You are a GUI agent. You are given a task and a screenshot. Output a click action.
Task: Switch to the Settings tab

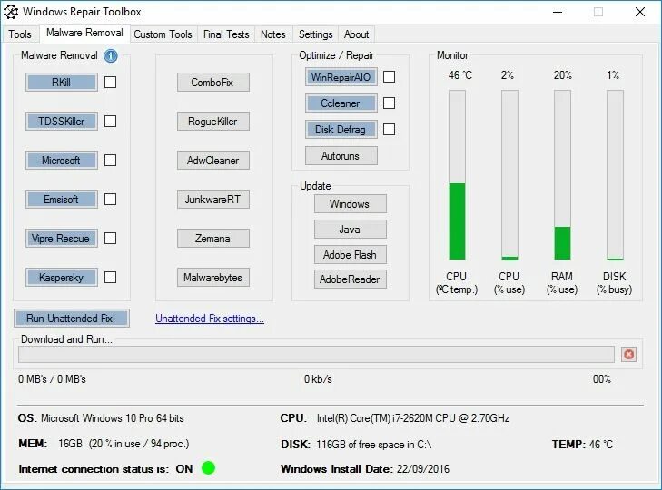pos(315,34)
